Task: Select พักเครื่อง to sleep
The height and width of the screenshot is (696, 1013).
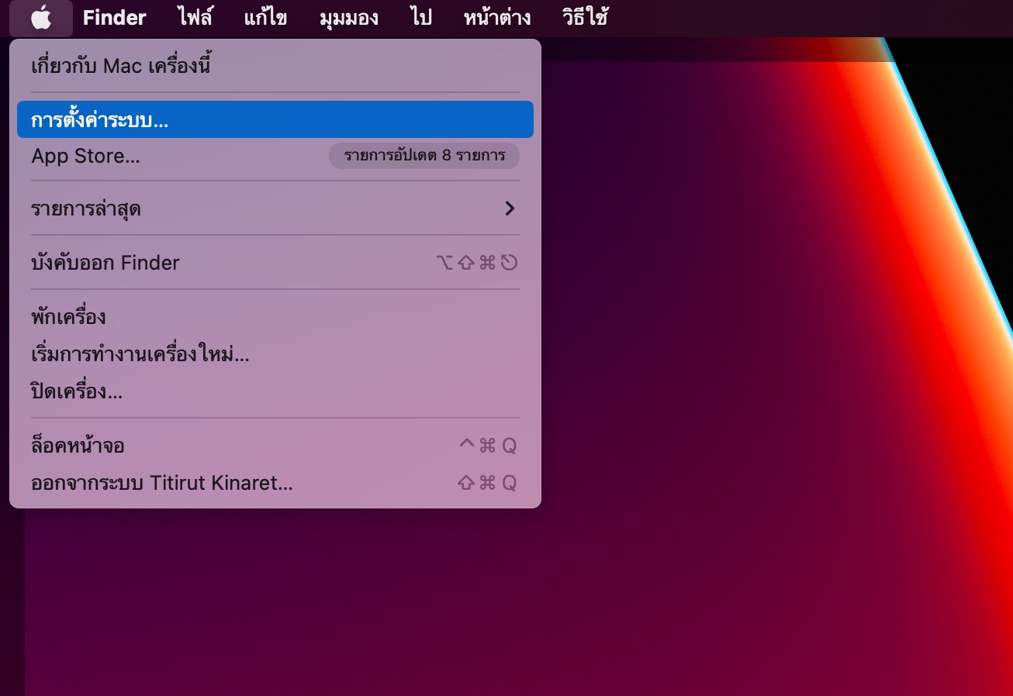Action: pyautogui.click(x=68, y=317)
